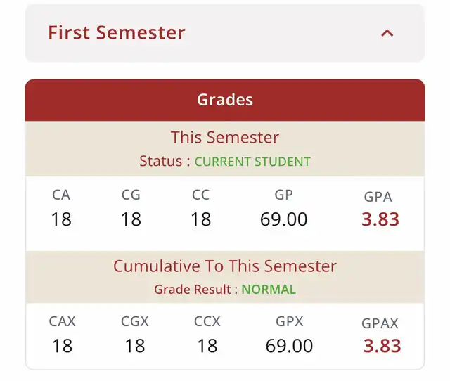Click the This Semester section title
The image size is (450, 381).
225,137
